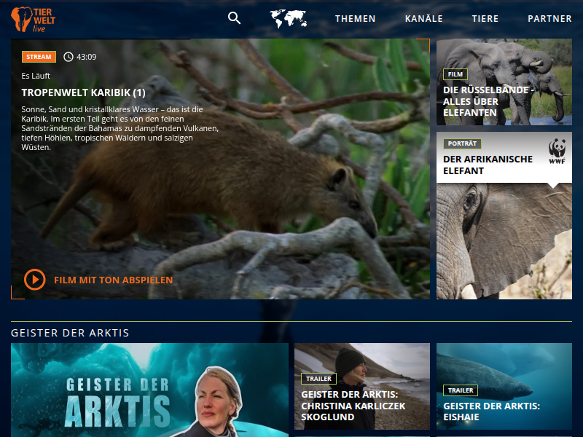This screenshot has height=437, width=583.
Task: Open the Kanäle menu
Action: pos(423,19)
